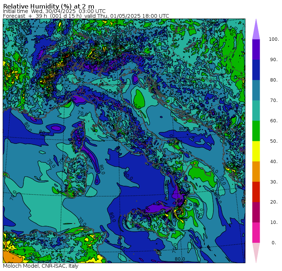This screenshot has height=271, width=282.
Task: Click the green dry patch over northern Adriatic
Action: (139, 99)
